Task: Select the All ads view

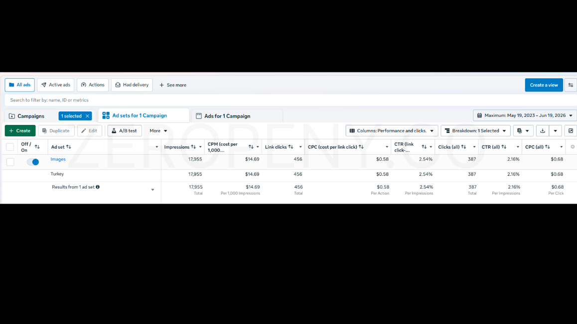Action: [x=20, y=85]
